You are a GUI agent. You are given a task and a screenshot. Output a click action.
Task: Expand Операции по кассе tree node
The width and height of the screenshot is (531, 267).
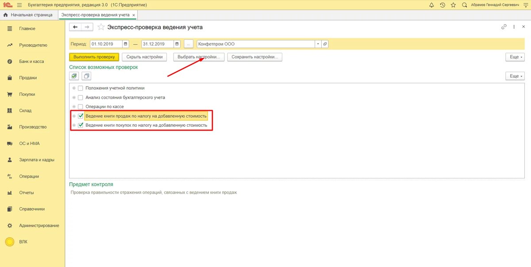(x=74, y=107)
